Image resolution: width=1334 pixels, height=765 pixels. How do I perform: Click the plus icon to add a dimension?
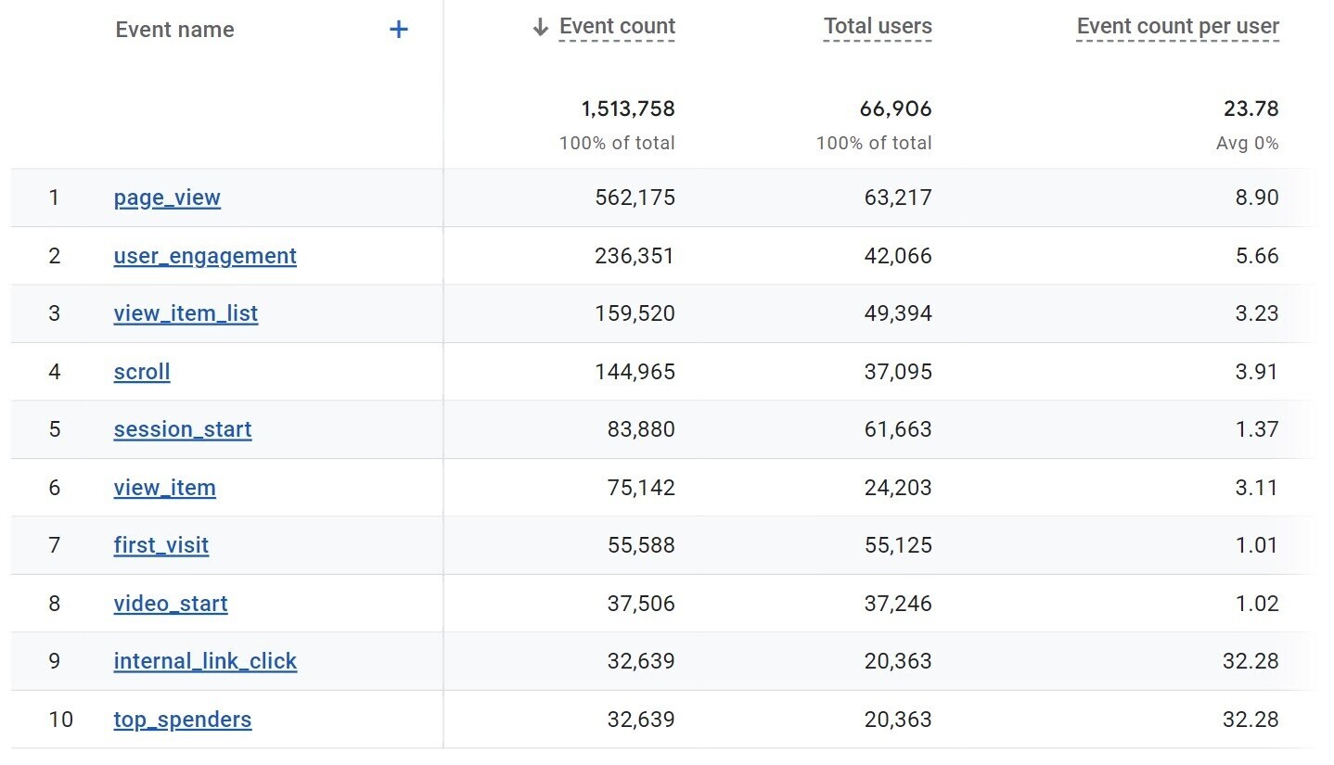point(398,29)
